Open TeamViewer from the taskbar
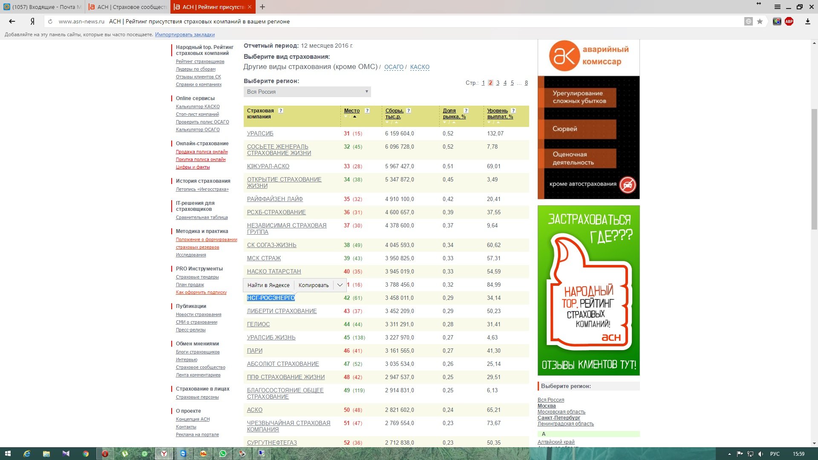 tap(184, 454)
